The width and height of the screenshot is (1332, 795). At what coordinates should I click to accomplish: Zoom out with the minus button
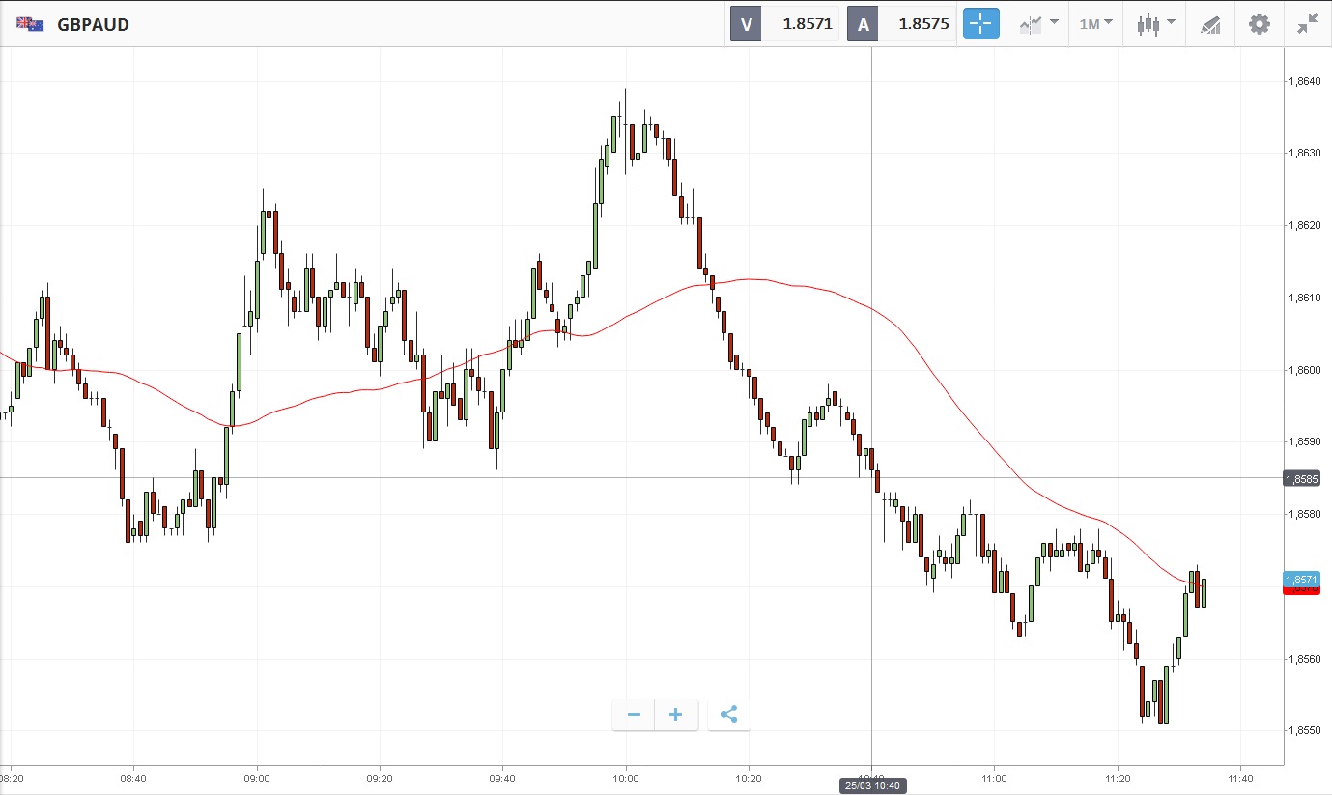tap(634, 715)
